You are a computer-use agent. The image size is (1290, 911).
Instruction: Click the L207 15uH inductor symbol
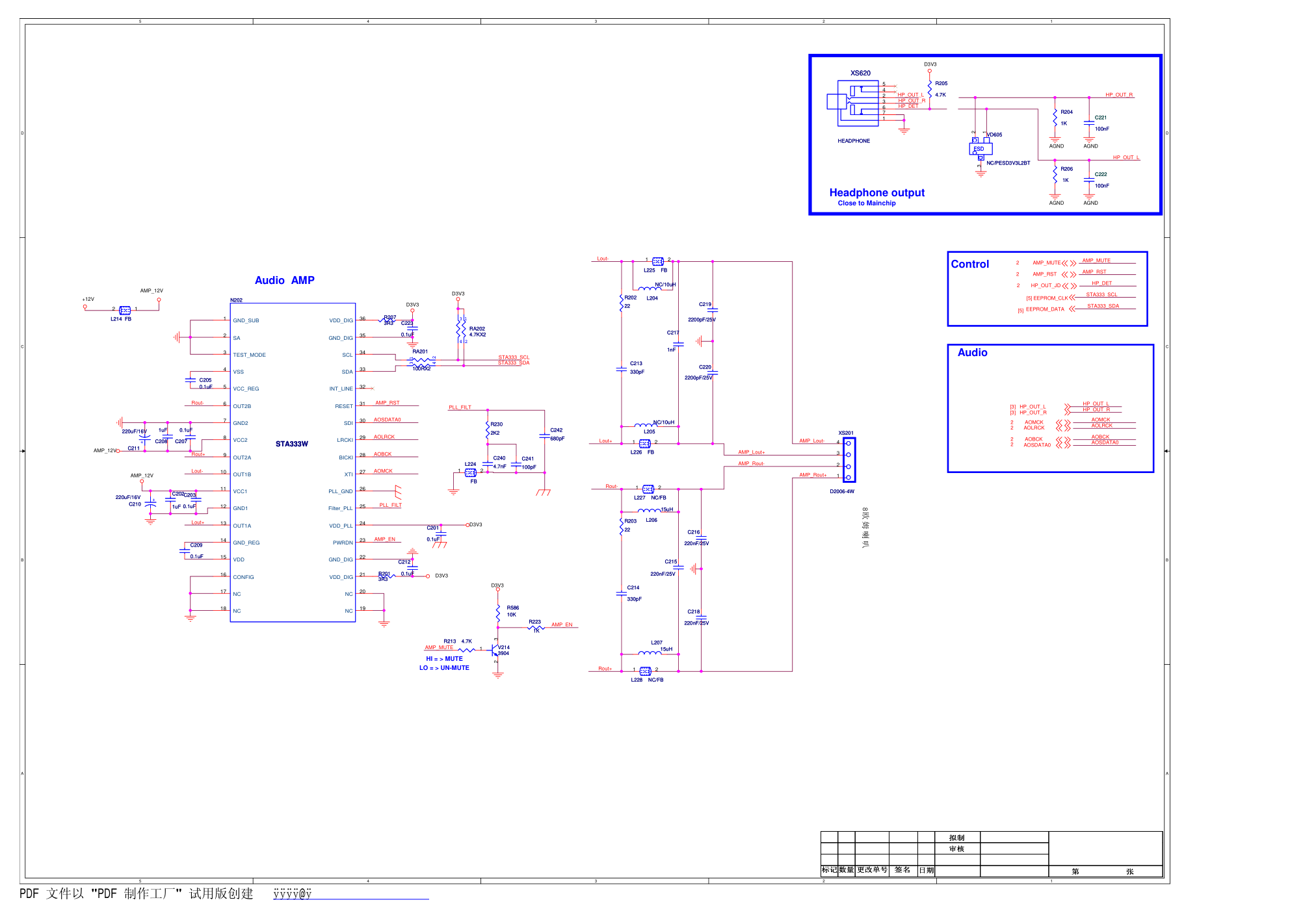(650, 652)
